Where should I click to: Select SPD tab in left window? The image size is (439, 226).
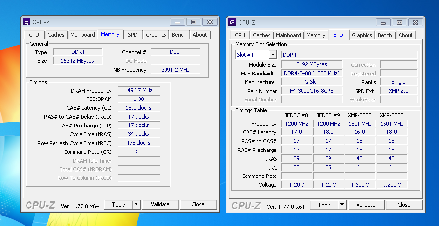click(x=133, y=35)
